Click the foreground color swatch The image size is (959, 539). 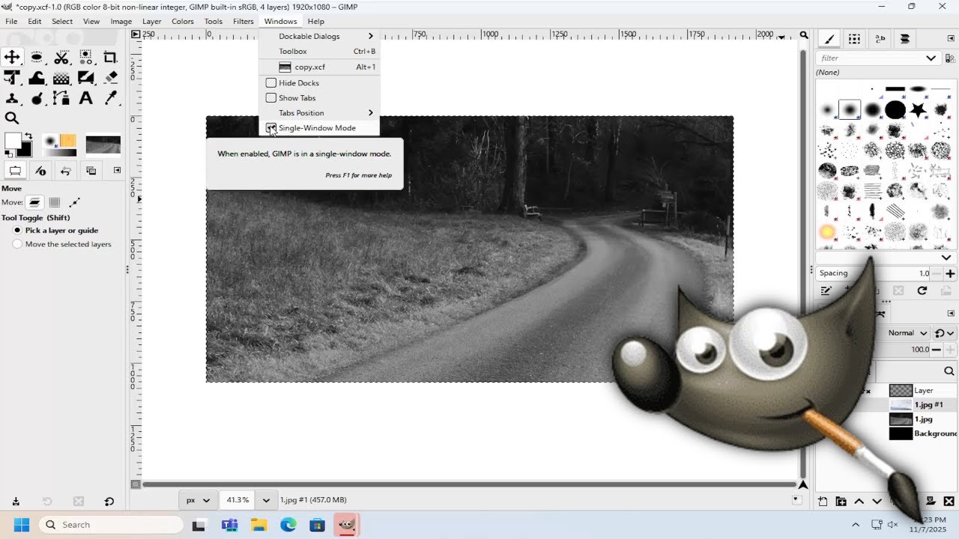pos(13,140)
